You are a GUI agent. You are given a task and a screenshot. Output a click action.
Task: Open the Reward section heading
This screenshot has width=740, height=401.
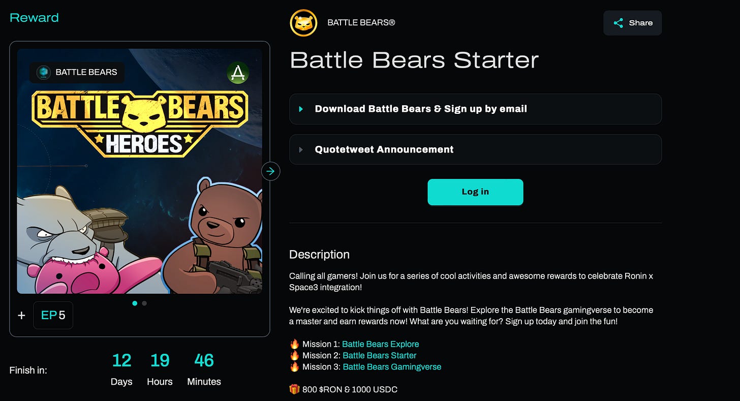[x=34, y=18]
